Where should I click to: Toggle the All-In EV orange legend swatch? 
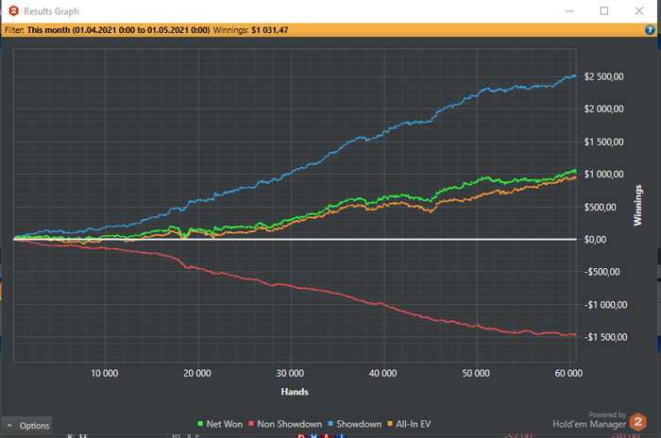(x=390, y=424)
